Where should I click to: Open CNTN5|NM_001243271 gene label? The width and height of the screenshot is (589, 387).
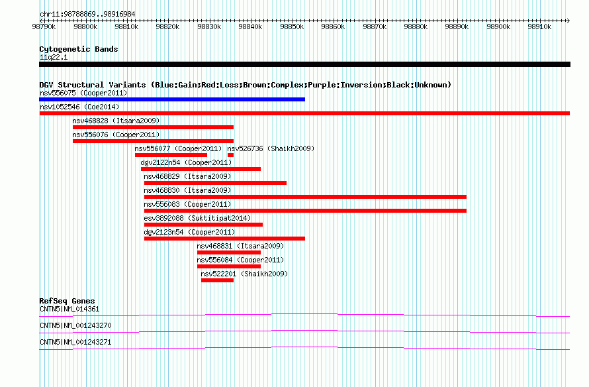[x=75, y=342]
